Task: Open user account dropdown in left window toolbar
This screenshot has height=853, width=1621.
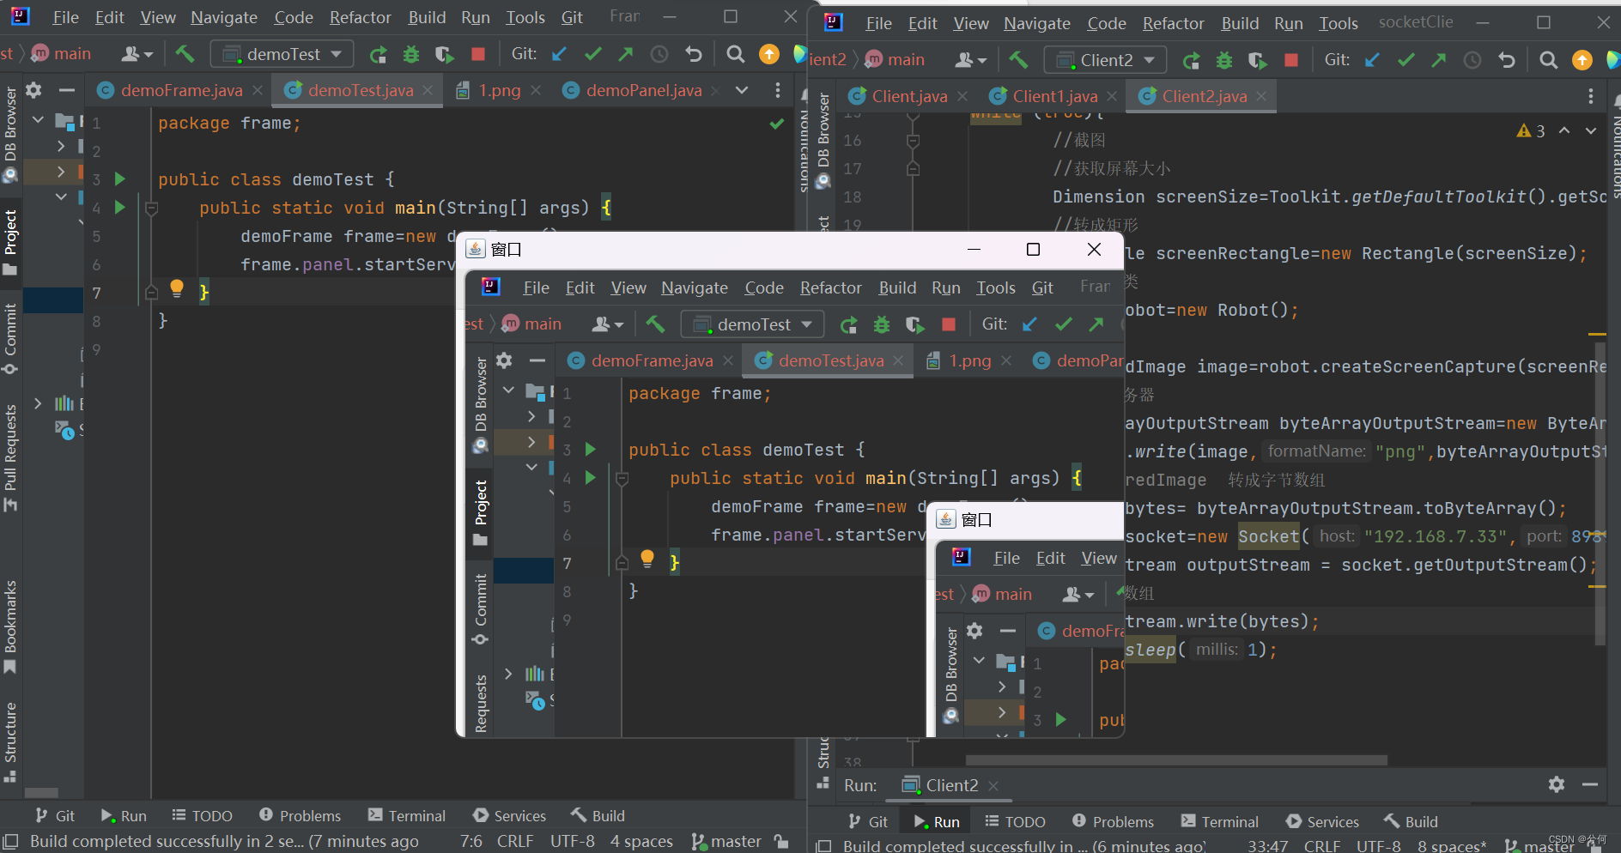Action: [137, 54]
